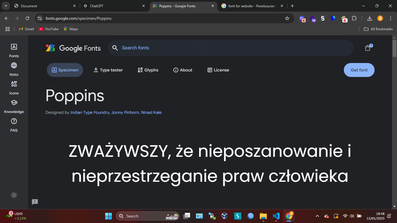
Task: Open Indian Type Foundry designer link
Action: tap(90, 112)
